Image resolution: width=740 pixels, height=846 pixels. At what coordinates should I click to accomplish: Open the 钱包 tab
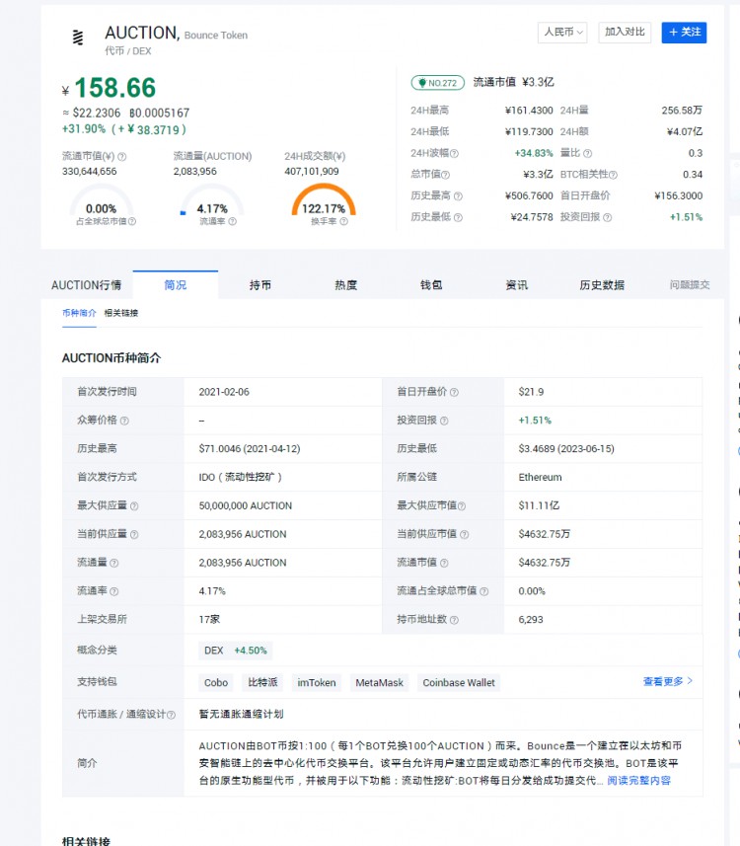431,285
